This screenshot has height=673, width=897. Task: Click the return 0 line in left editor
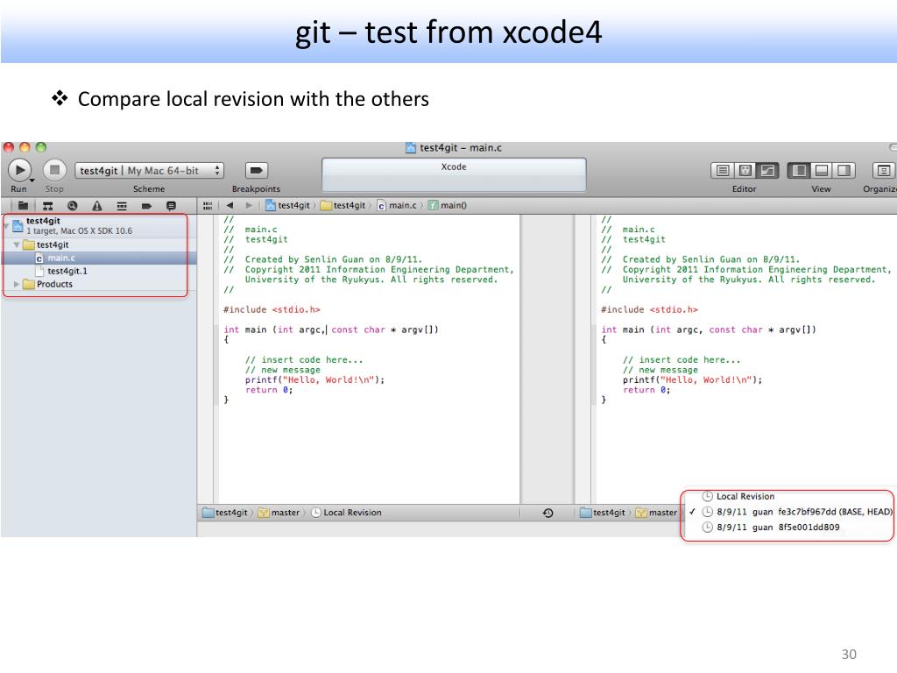click(x=269, y=390)
